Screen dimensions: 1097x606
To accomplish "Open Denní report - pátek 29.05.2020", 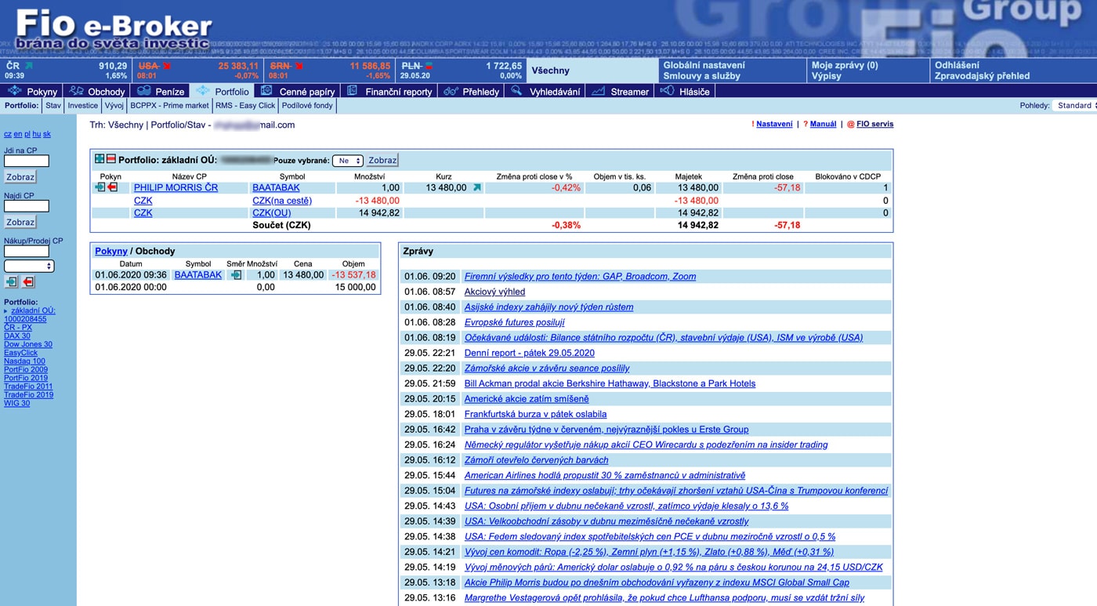I will coord(530,353).
